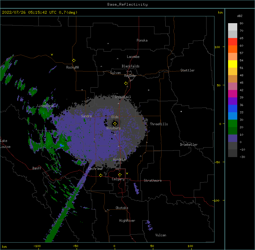Click the 45 value on dBZ legend

coord(241,83)
